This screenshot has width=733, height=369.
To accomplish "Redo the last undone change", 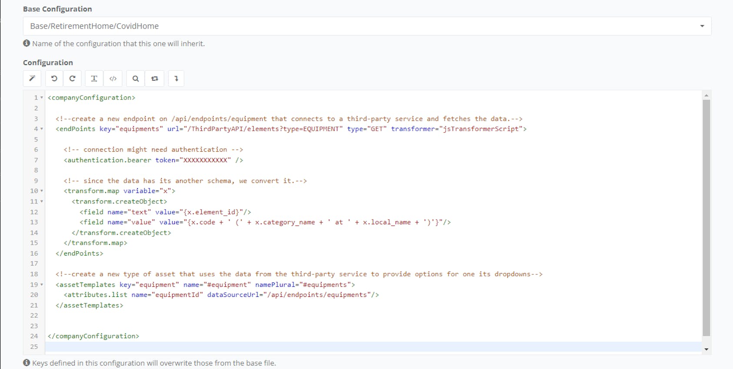I will 72,79.
